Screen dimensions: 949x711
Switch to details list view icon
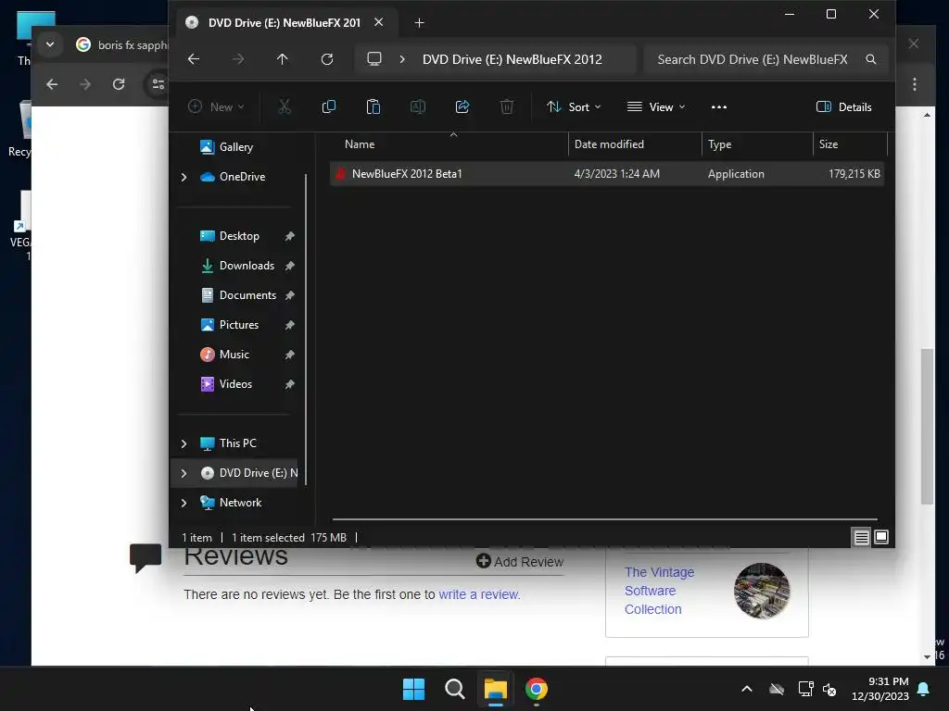861,537
